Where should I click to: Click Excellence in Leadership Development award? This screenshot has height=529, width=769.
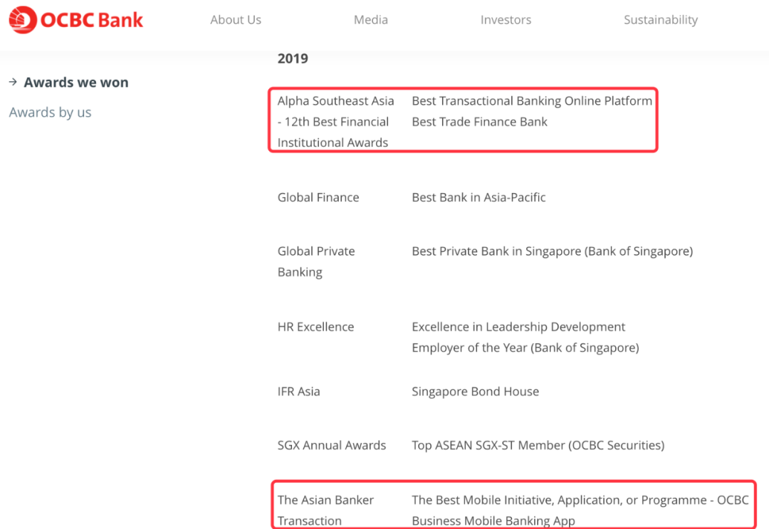point(518,327)
